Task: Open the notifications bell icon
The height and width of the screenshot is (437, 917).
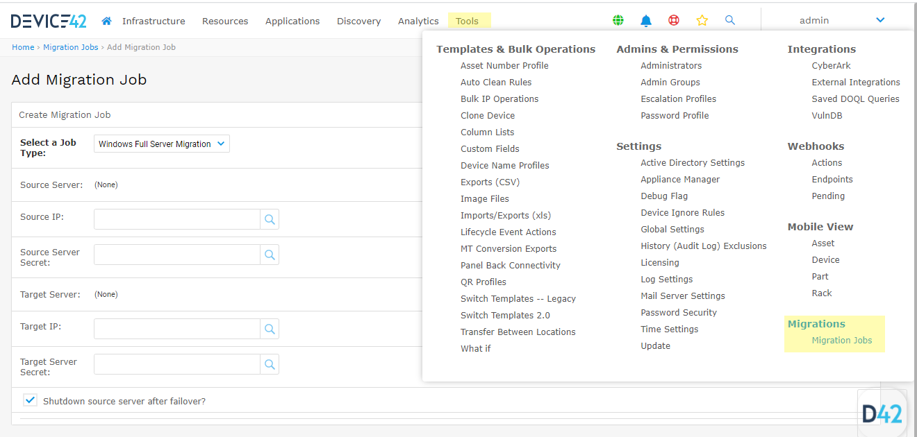Action: click(x=646, y=21)
